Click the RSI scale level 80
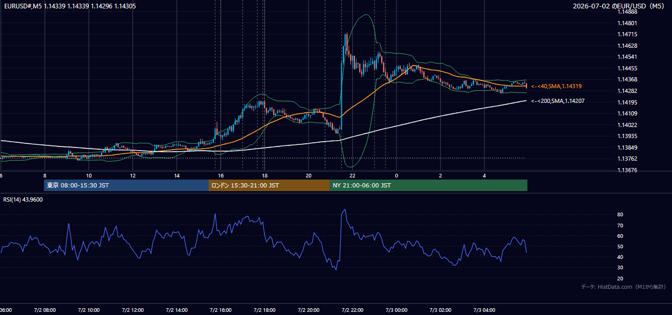Screen dimensions: 672x315 click(620, 215)
